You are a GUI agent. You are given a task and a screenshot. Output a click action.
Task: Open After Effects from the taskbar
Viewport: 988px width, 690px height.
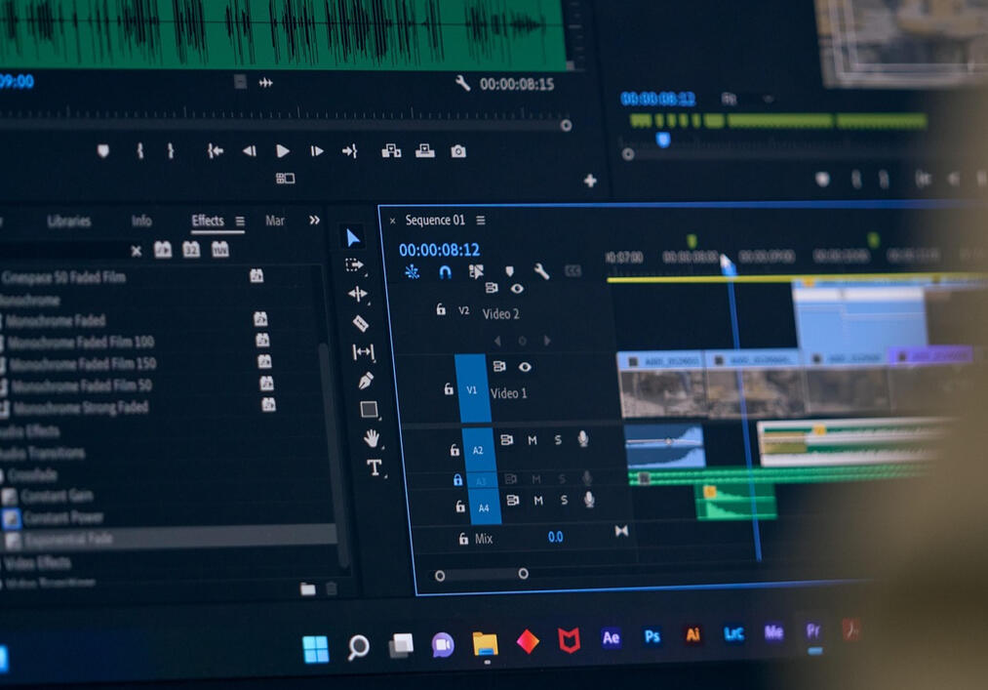pyautogui.click(x=611, y=637)
